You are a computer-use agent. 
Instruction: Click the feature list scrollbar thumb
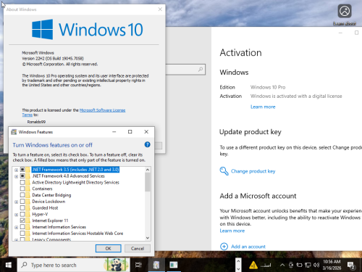click(148, 182)
